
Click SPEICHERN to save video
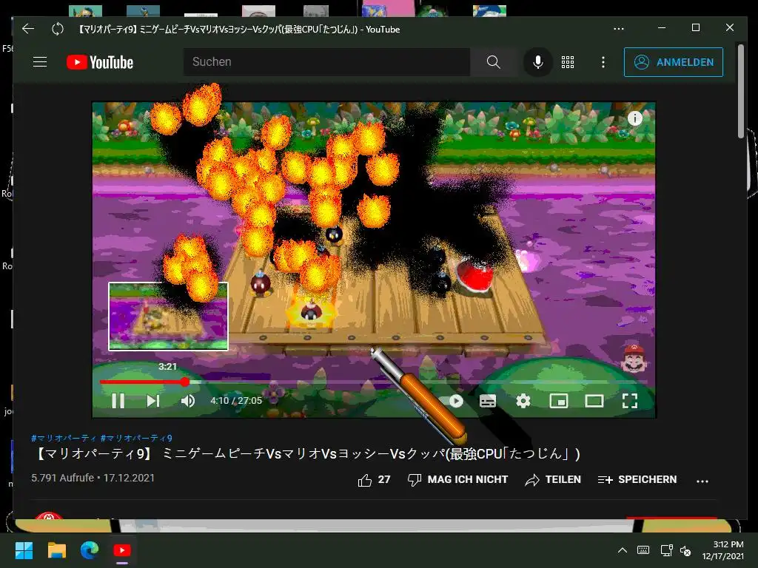coord(637,479)
